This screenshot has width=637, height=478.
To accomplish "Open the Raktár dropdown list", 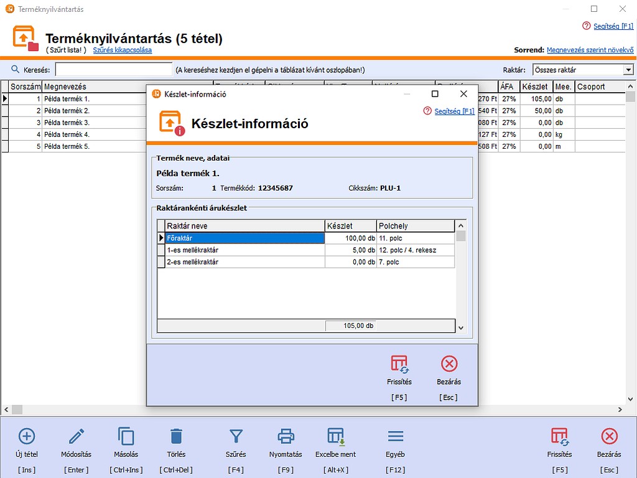I will pos(628,70).
